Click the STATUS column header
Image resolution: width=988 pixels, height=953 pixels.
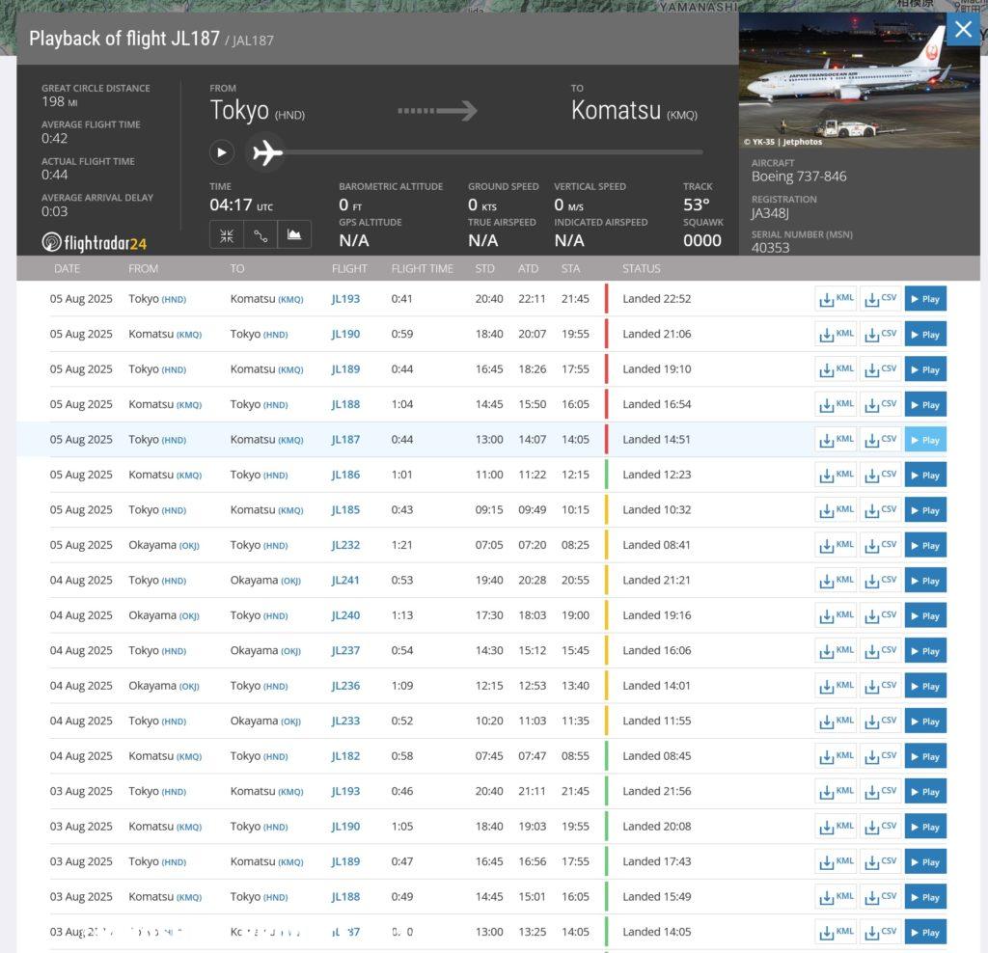[642, 269]
